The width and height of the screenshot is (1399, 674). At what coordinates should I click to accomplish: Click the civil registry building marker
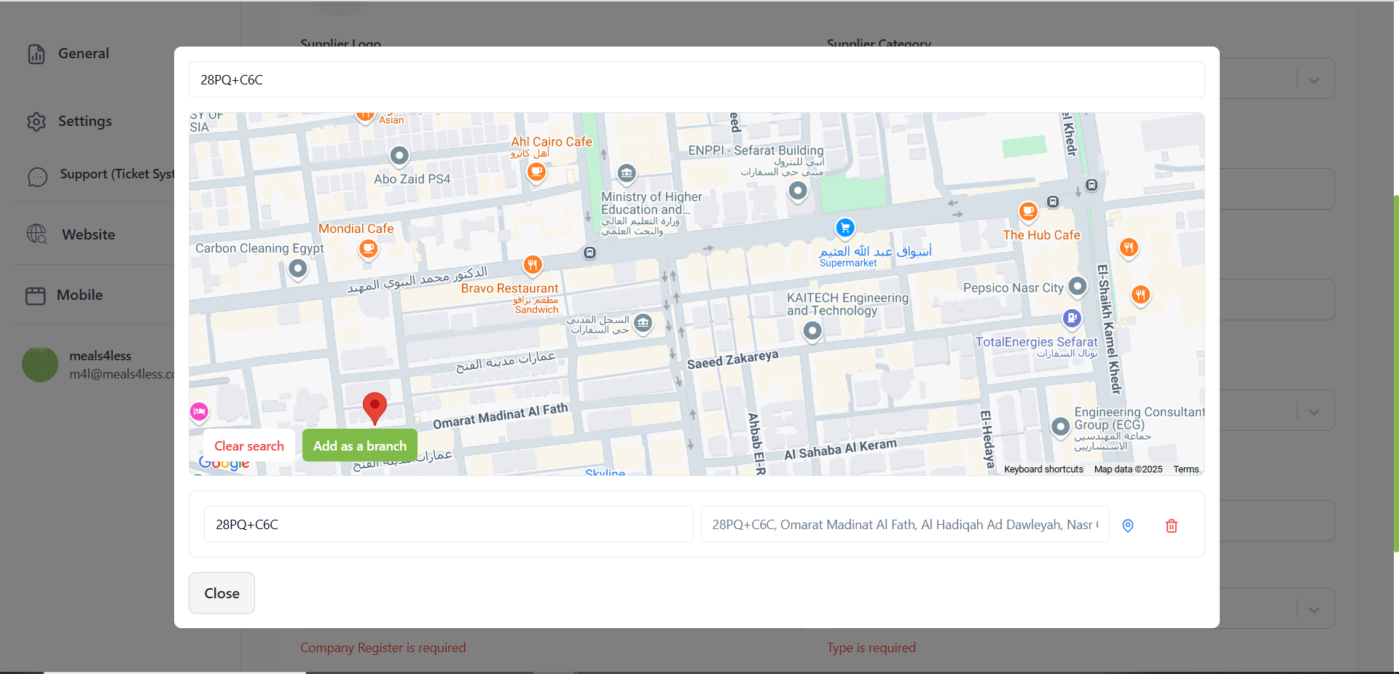coord(643,322)
